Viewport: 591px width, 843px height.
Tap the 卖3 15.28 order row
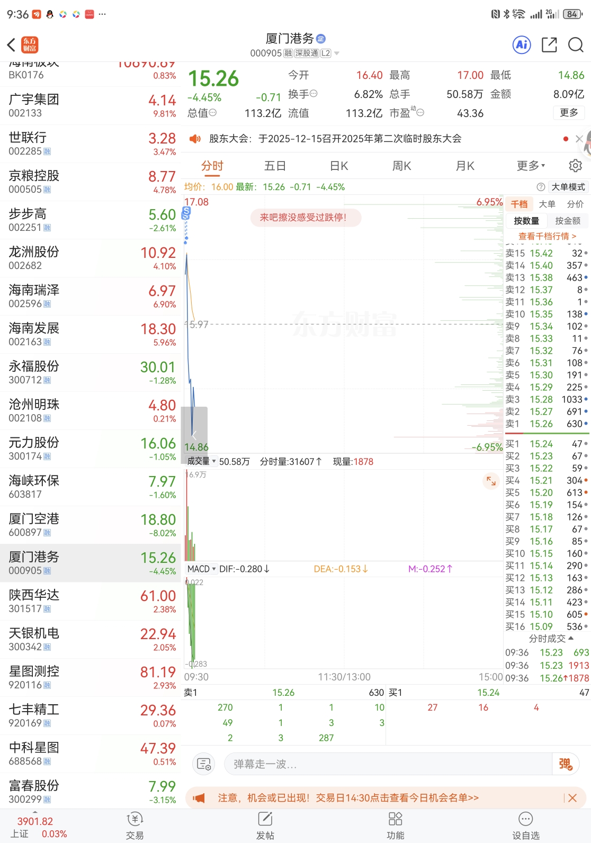pos(547,399)
